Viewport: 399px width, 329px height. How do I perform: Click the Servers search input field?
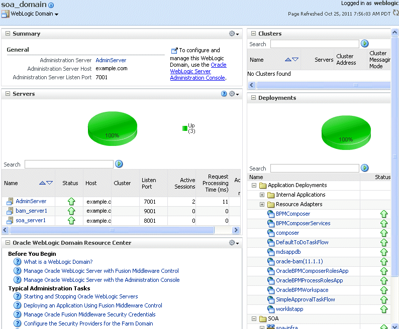coord(69,164)
